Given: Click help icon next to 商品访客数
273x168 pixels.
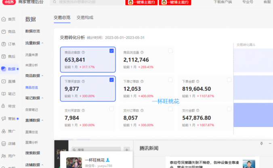Looking at the screenshot, I should click(x=83, y=53).
